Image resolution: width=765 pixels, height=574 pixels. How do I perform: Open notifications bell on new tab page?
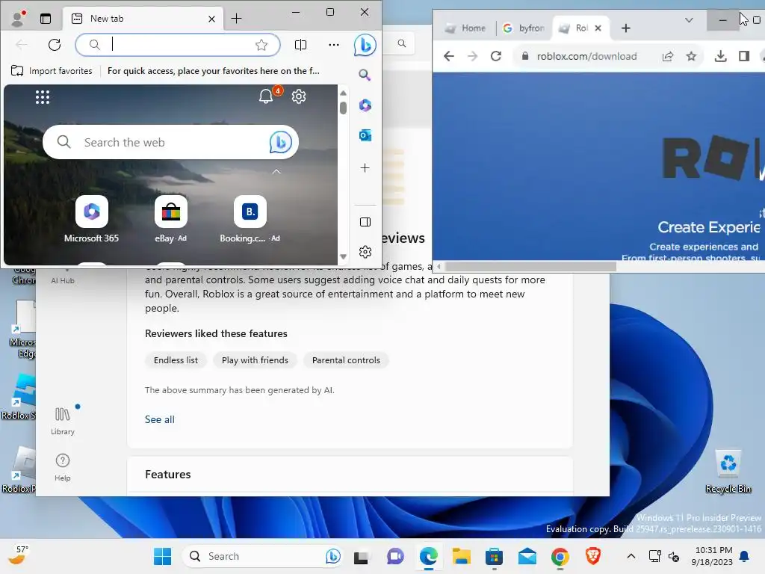coord(266,96)
